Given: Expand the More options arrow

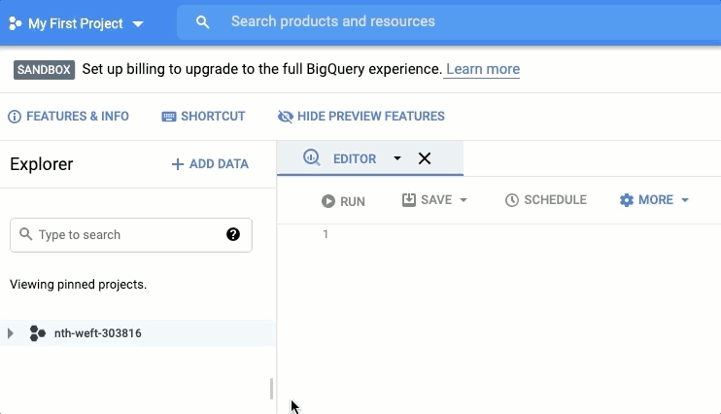Looking at the screenshot, I should (x=685, y=200).
